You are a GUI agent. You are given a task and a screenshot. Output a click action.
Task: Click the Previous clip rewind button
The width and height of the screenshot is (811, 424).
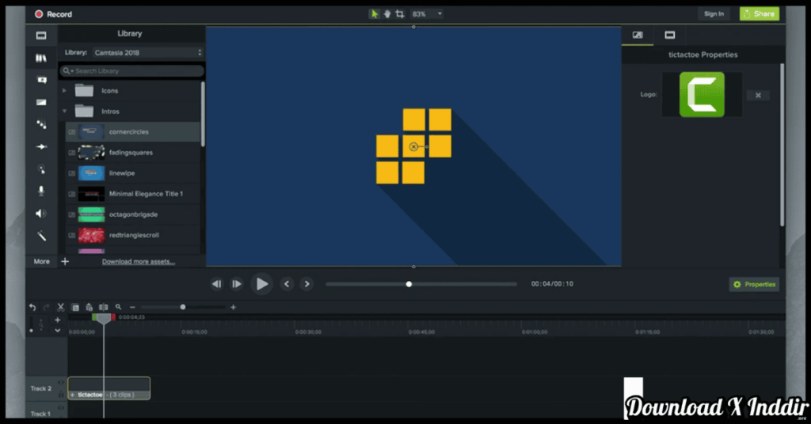pos(216,284)
